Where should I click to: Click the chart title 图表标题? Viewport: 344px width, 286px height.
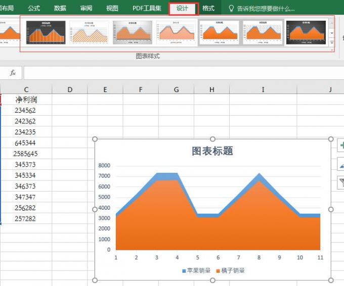(x=212, y=151)
